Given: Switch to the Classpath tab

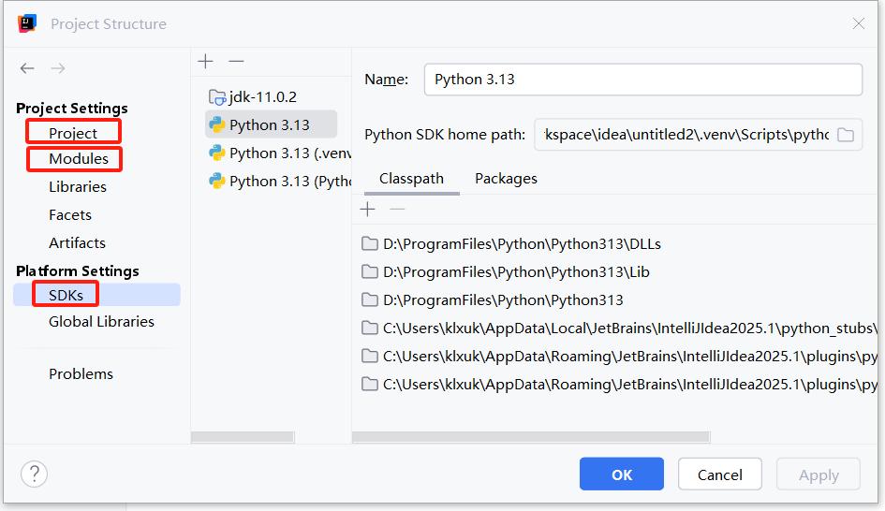Looking at the screenshot, I should [411, 179].
